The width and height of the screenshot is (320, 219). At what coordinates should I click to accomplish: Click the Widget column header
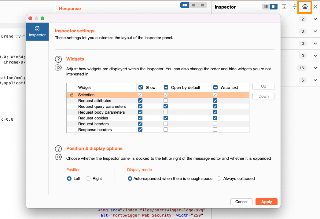point(84,87)
